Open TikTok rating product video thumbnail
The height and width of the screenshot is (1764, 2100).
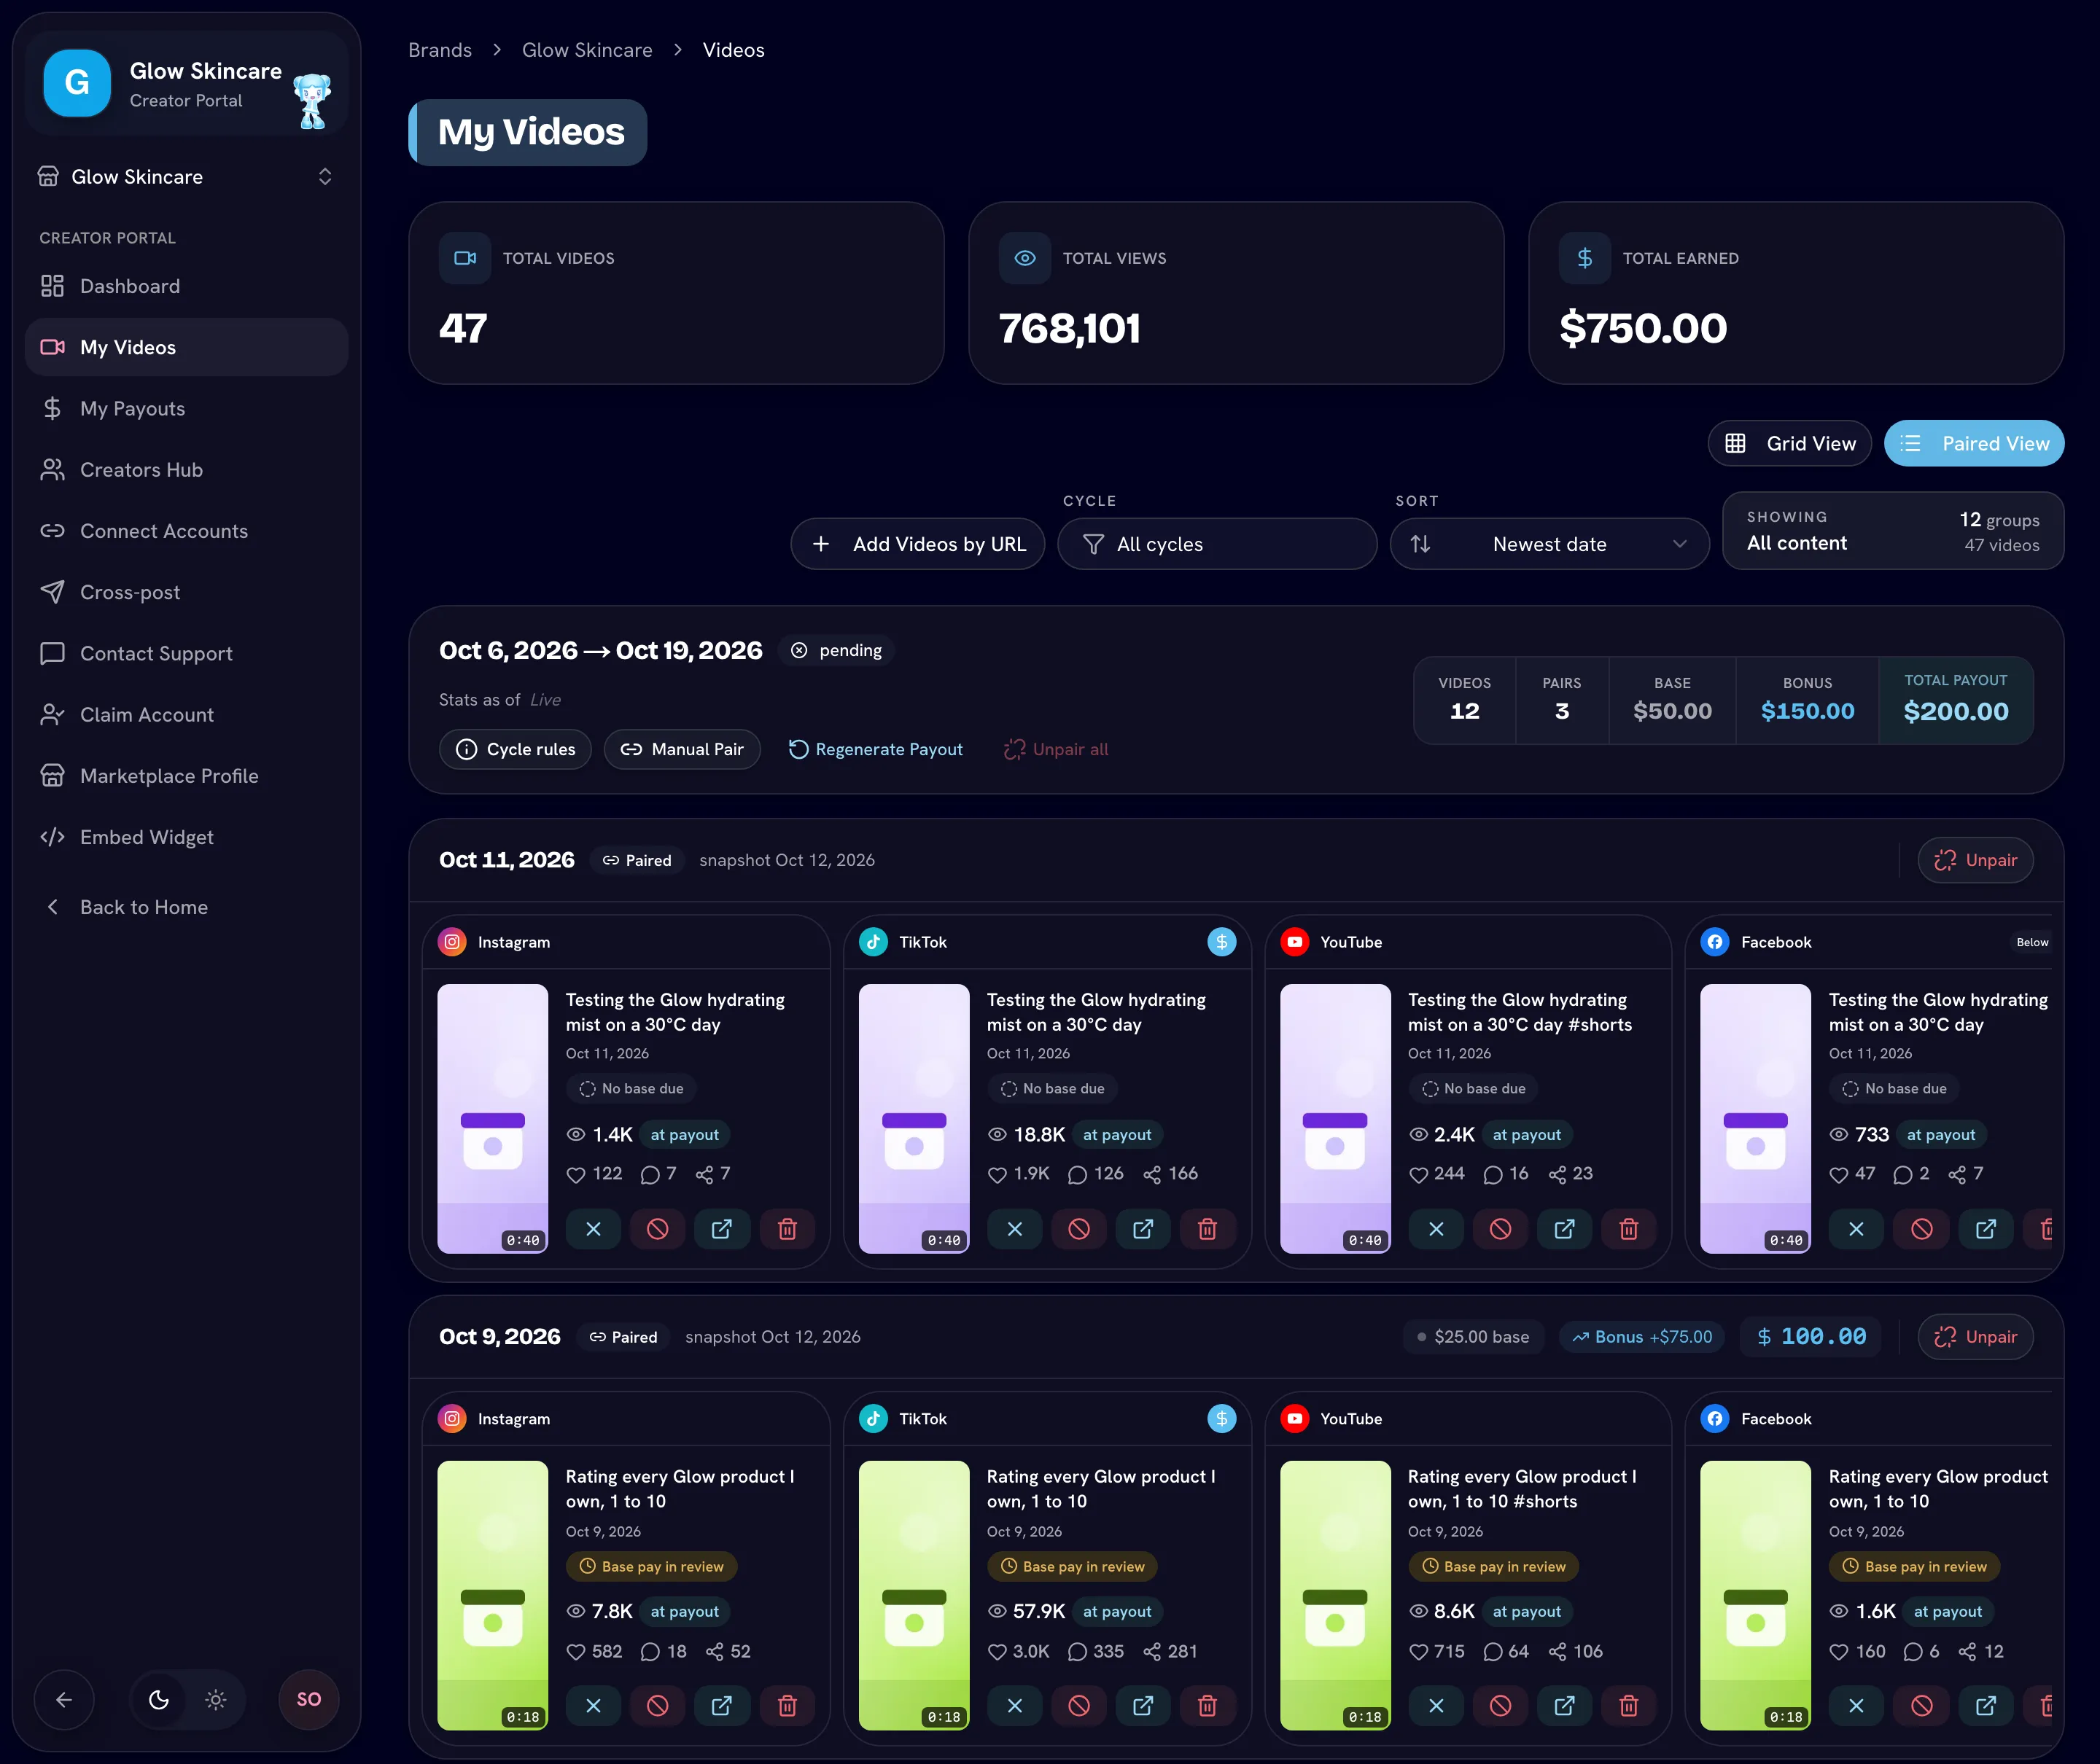pyautogui.click(x=914, y=1595)
